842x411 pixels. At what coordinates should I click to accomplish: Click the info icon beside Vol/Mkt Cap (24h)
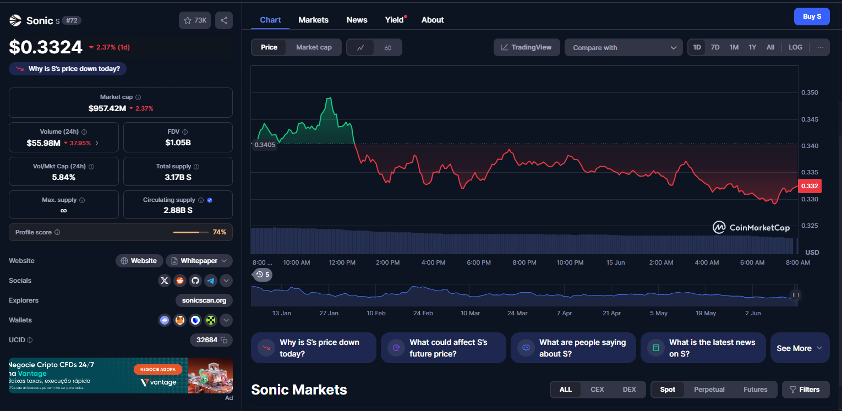pos(91,166)
